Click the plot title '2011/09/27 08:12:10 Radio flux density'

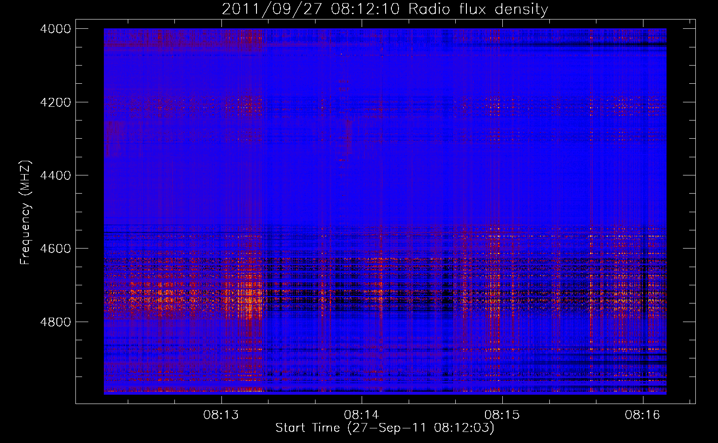click(385, 9)
